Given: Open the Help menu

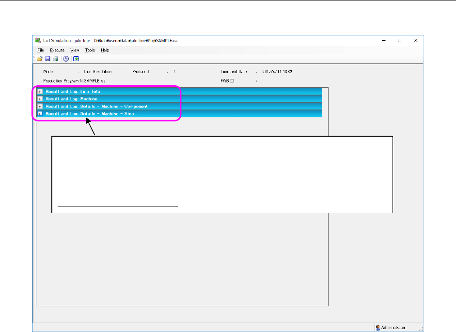Looking at the screenshot, I should [x=105, y=50].
